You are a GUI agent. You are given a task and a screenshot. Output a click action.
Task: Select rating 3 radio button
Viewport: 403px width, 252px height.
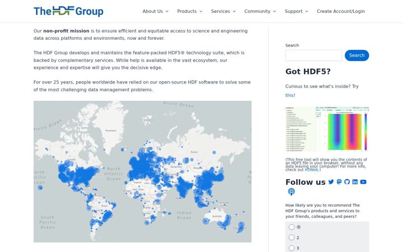(292, 248)
